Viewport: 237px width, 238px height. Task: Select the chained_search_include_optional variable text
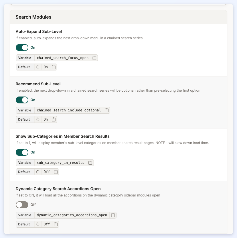pos(69,110)
